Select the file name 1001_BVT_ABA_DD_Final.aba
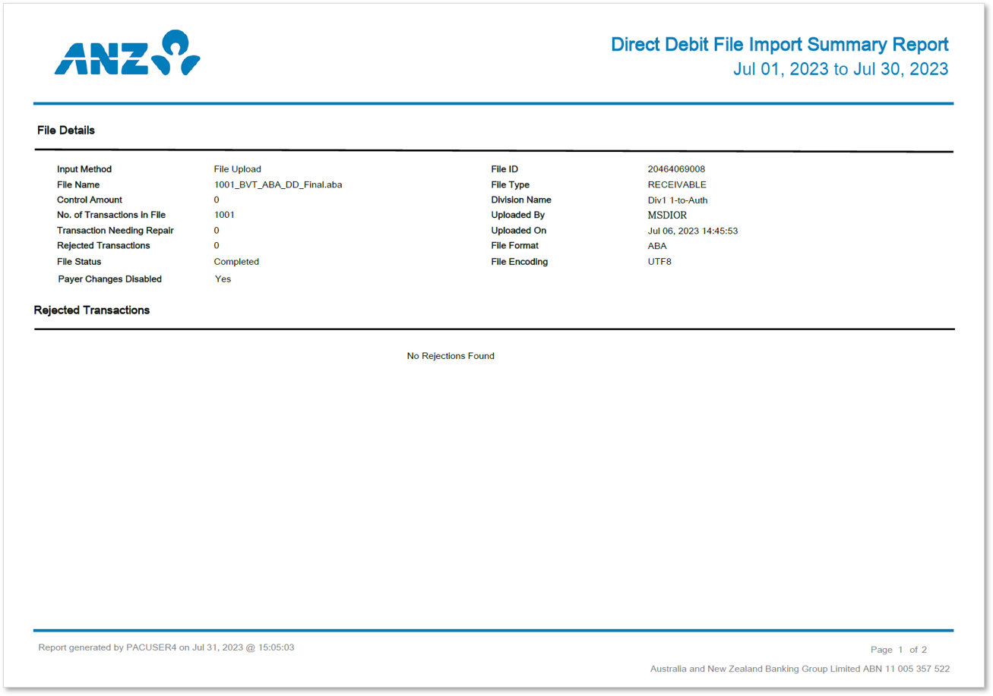This screenshot has height=696, width=993. [x=278, y=184]
